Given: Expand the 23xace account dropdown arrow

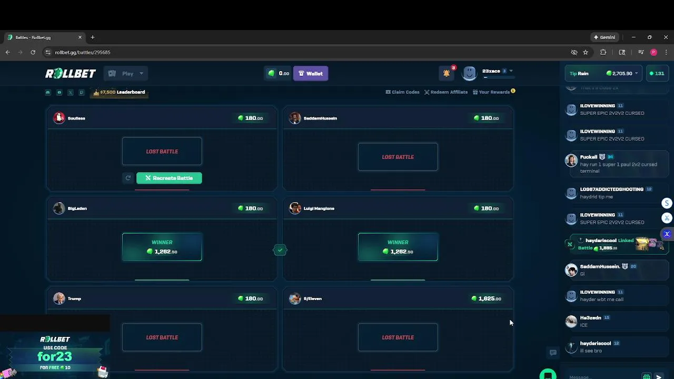Looking at the screenshot, I should pos(511,71).
